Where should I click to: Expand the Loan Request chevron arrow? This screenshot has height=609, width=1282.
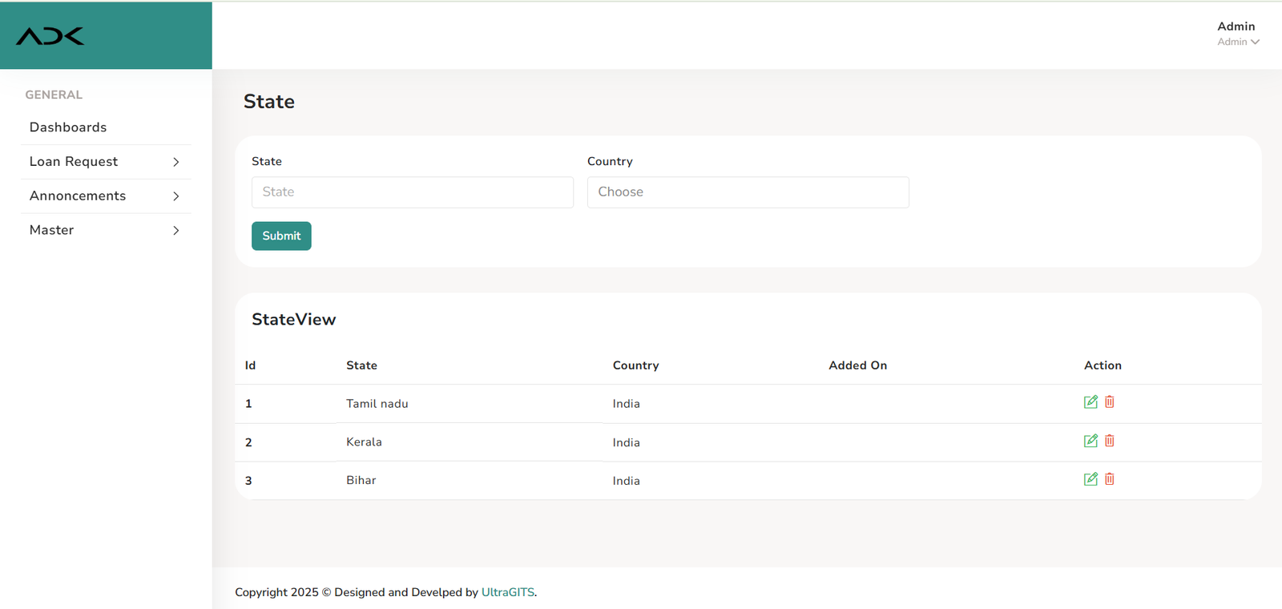click(176, 162)
